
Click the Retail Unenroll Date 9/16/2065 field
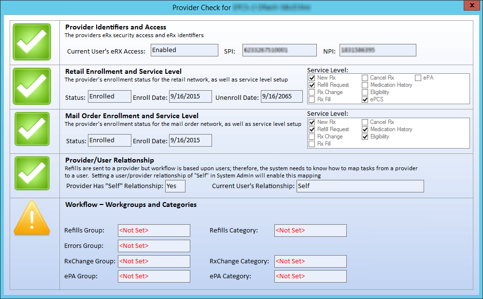(282, 96)
